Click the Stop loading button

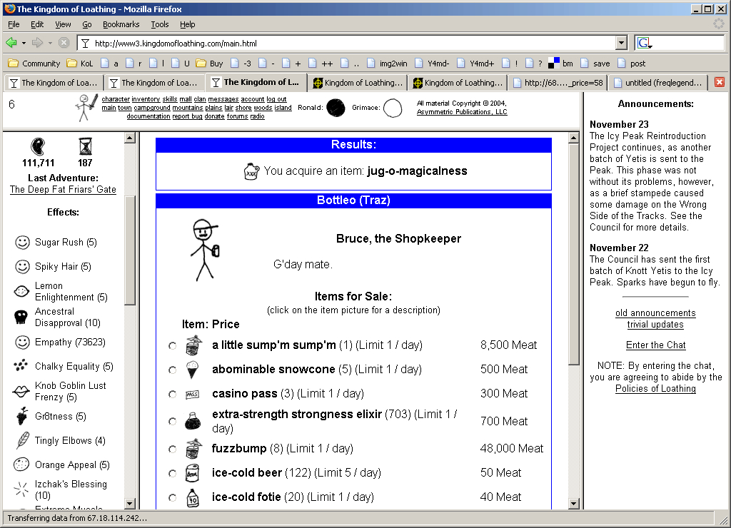pos(64,43)
